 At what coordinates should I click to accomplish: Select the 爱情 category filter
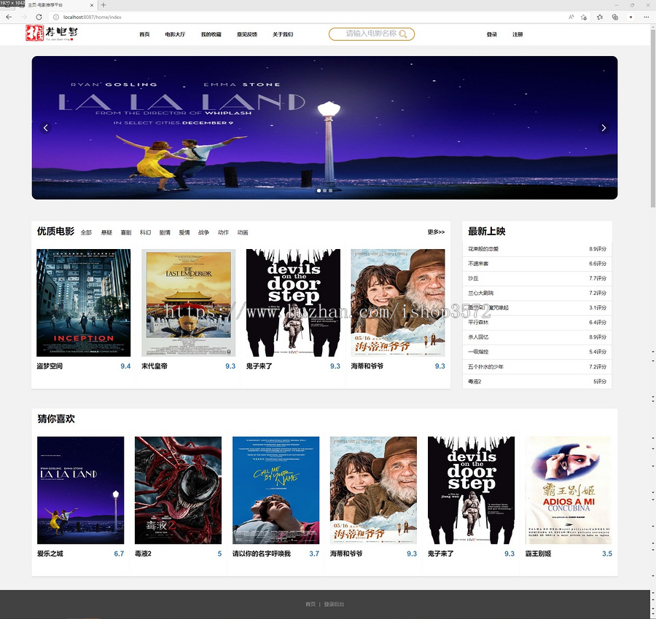184,232
